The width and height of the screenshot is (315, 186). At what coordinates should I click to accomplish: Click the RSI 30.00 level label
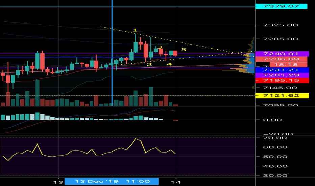275,176
